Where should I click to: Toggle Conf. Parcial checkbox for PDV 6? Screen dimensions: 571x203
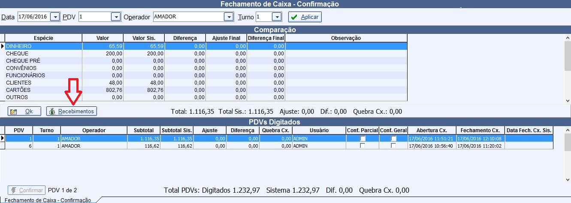(363, 146)
